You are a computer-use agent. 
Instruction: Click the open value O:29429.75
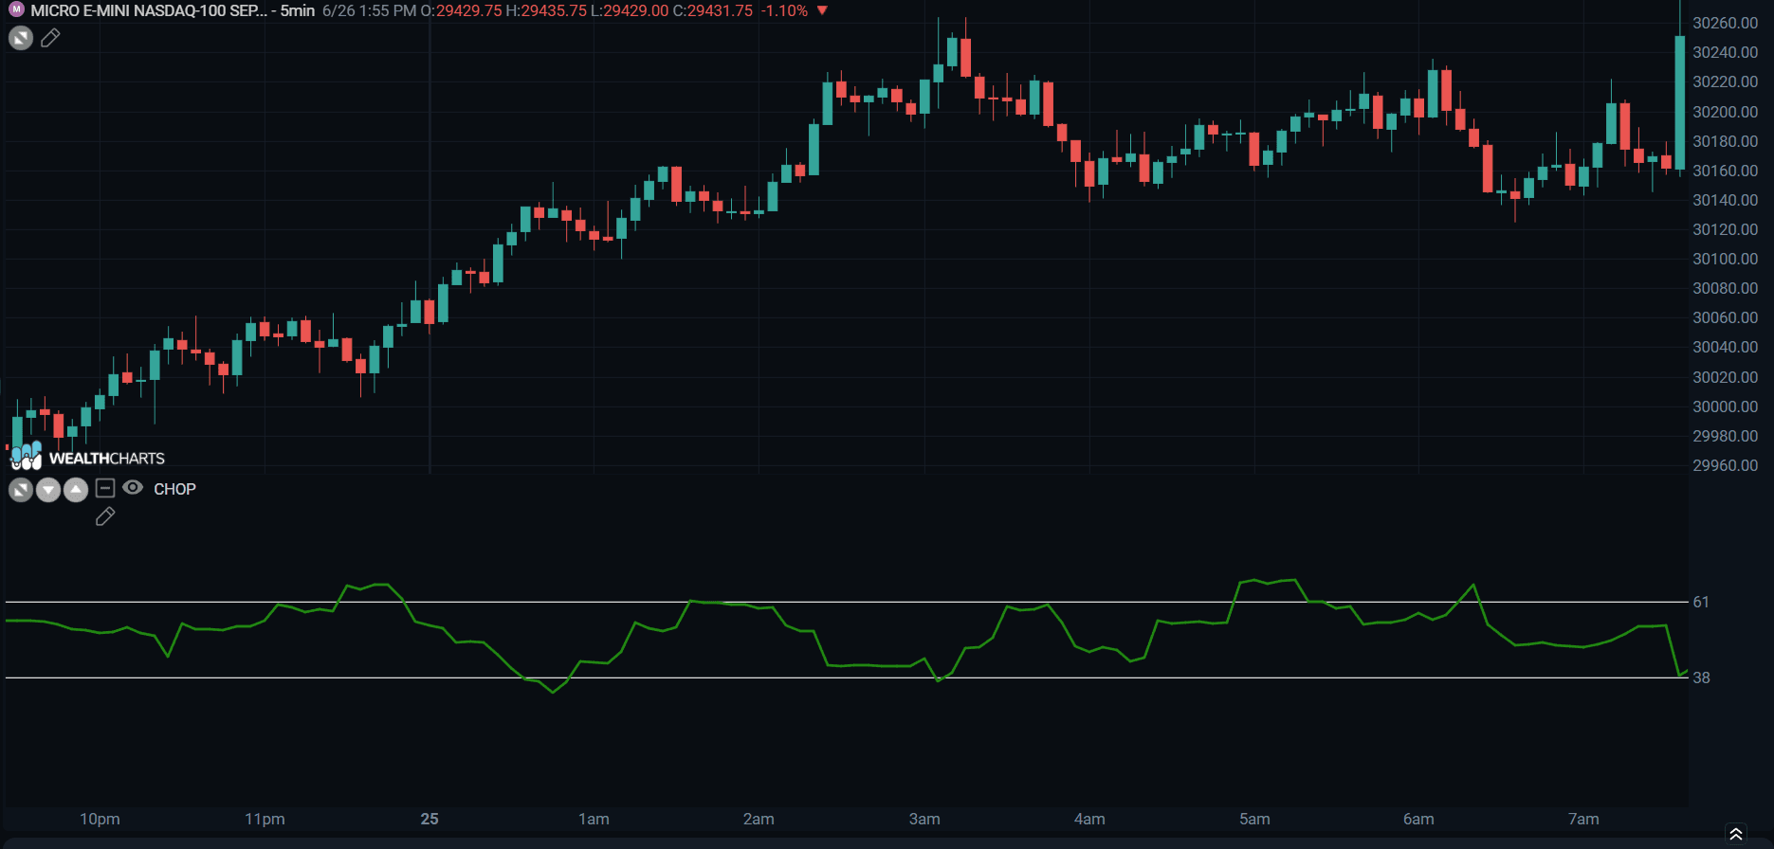[461, 10]
